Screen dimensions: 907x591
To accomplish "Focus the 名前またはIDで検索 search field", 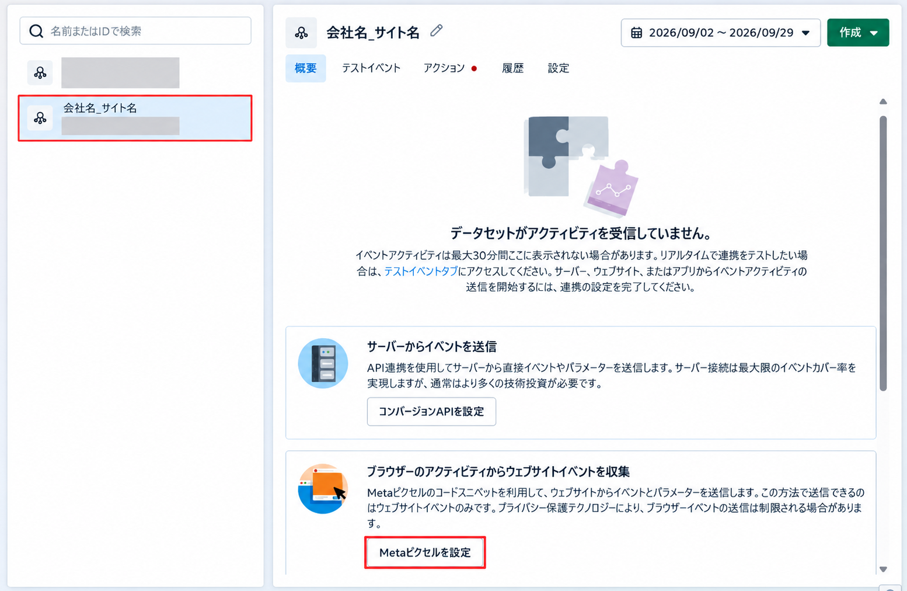I will coord(135,31).
